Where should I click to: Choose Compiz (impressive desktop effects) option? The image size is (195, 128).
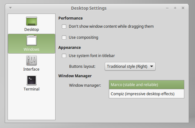click(x=146, y=94)
